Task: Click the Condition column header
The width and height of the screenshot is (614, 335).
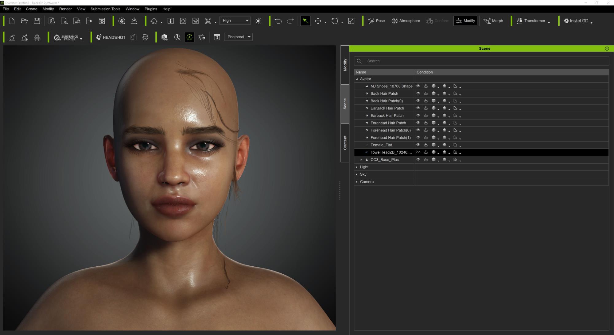Action: click(x=512, y=72)
